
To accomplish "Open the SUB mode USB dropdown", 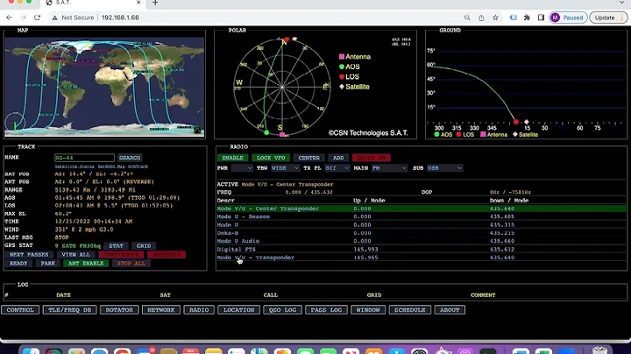I will click(x=444, y=168).
